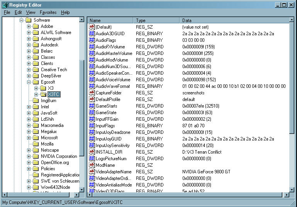Click the ModName string icon
The image size is (297, 207).
[92, 165]
